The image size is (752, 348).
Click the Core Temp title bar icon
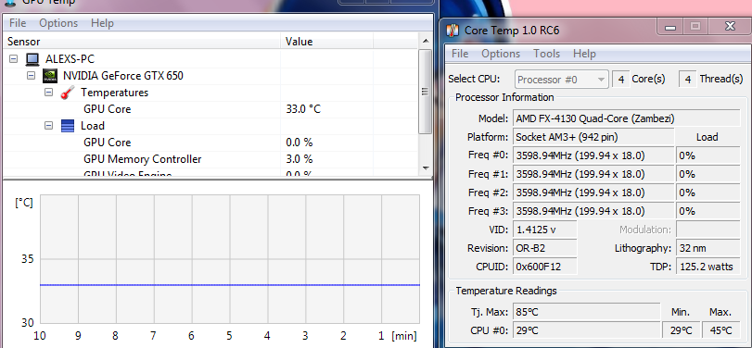click(x=452, y=31)
